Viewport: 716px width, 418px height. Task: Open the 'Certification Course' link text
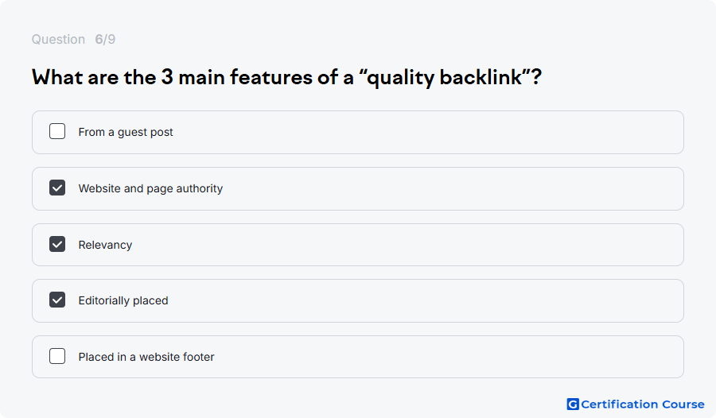pyautogui.click(x=643, y=404)
